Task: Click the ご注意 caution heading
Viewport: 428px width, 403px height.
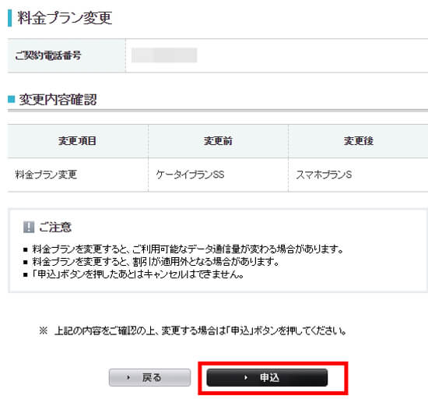Action: 55,227
